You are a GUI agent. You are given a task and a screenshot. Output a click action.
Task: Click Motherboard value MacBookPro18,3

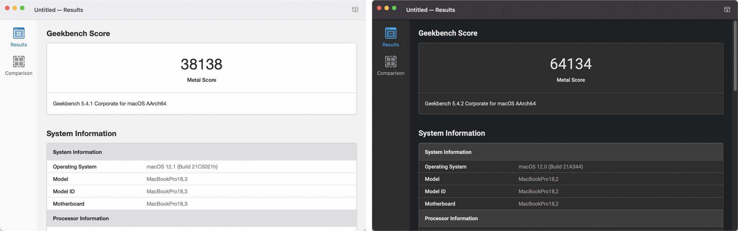[x=167, y=204]
